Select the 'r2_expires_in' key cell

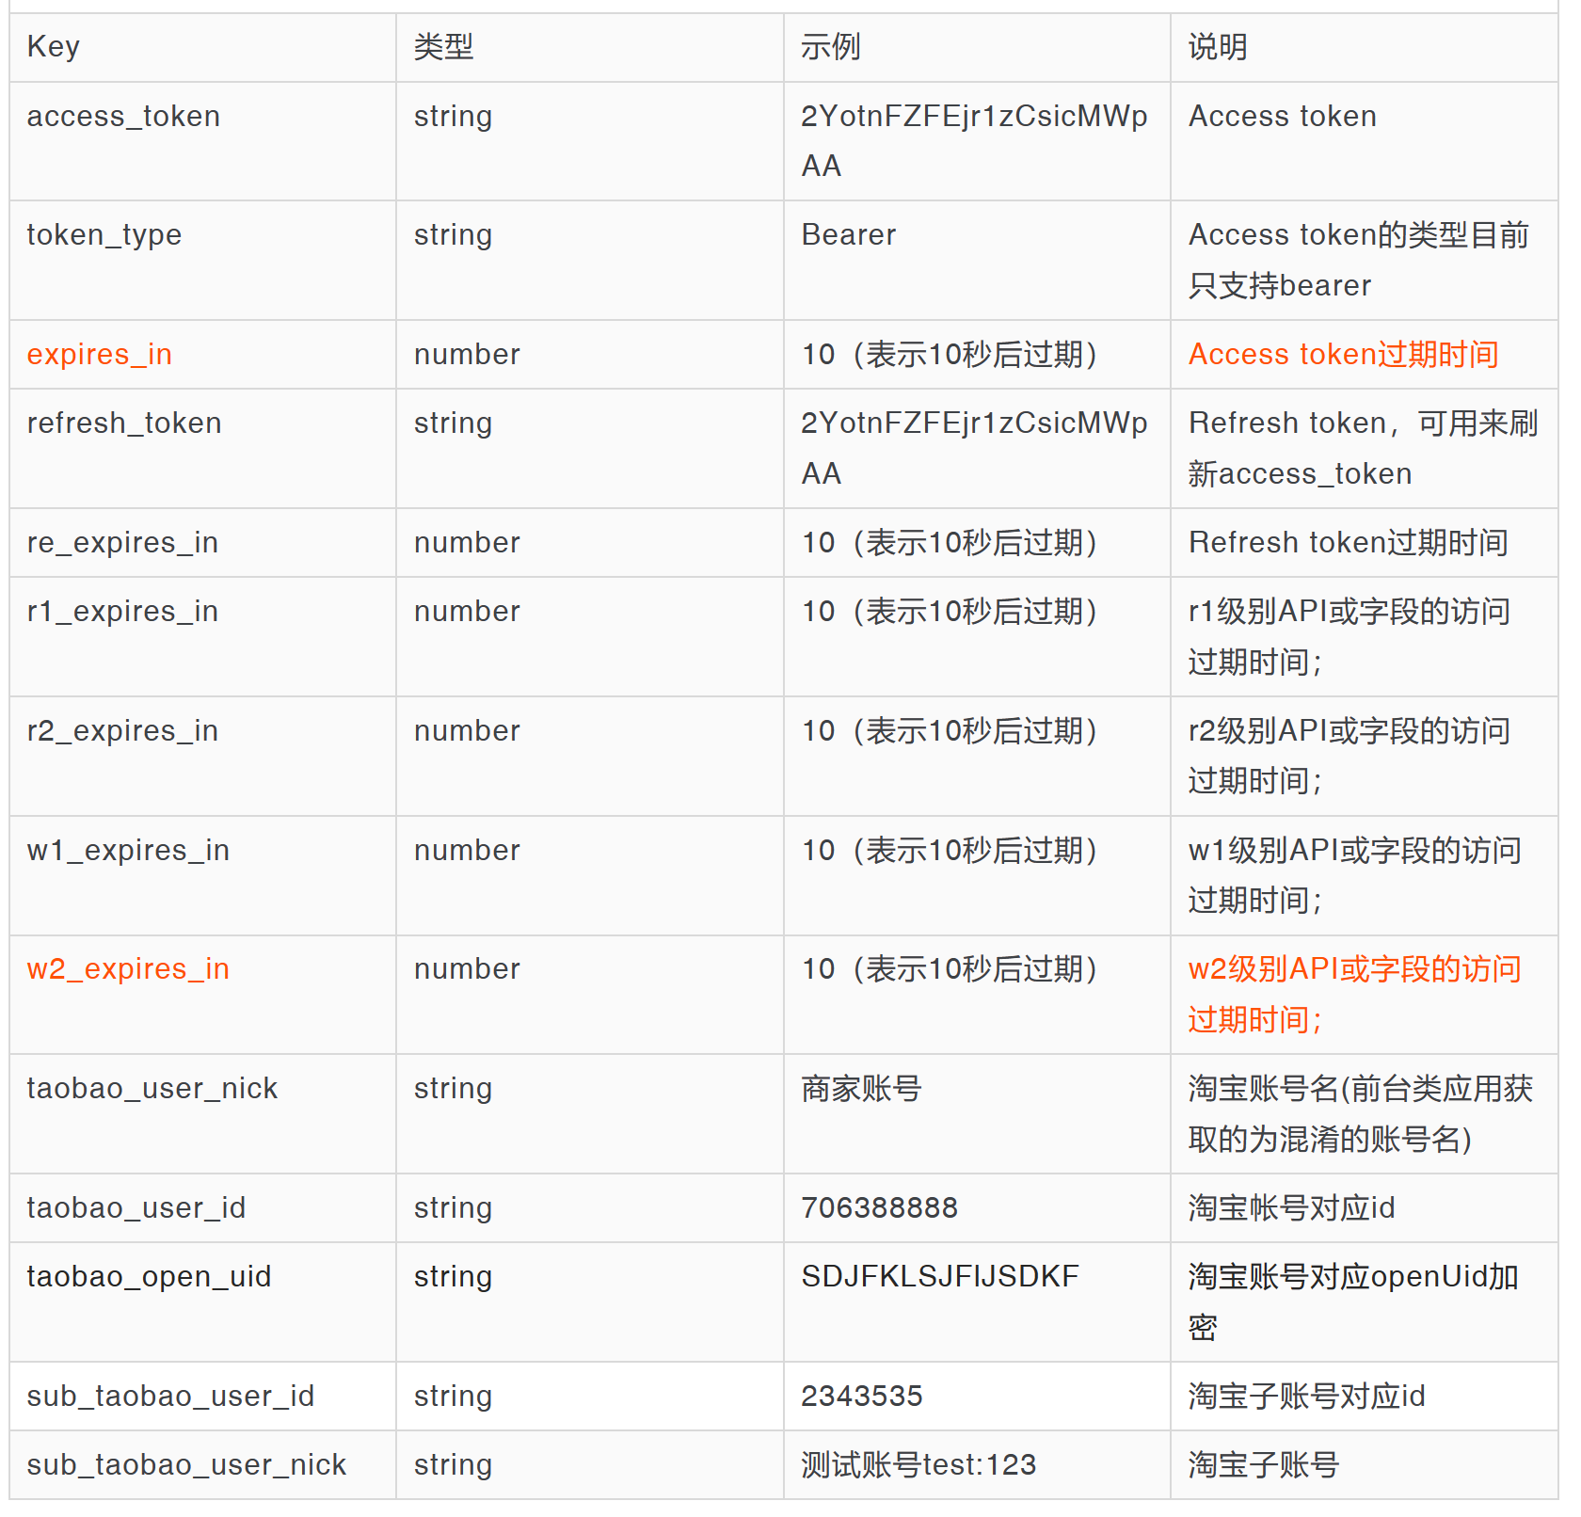pyautogui.click(x=202, y=756)
